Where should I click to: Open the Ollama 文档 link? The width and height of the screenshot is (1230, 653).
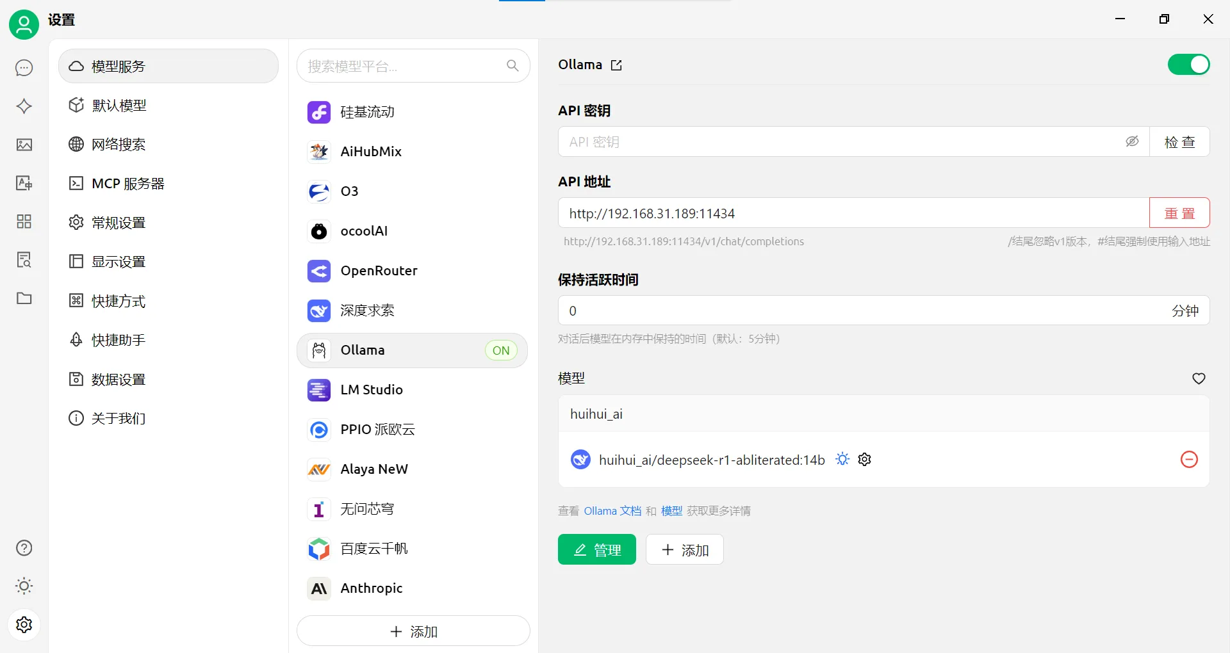coord(612,511)
